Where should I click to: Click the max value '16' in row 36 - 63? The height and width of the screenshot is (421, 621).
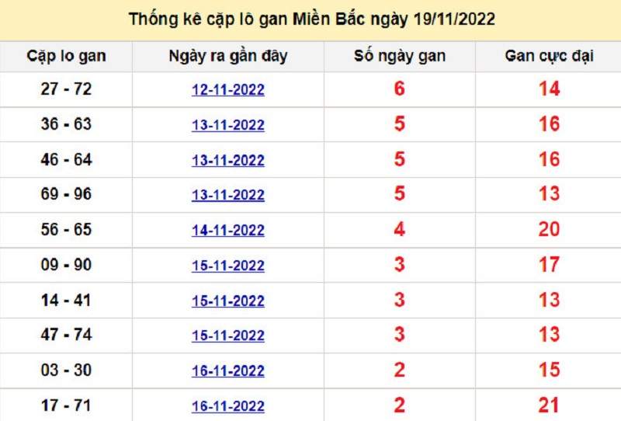(550, 124)
